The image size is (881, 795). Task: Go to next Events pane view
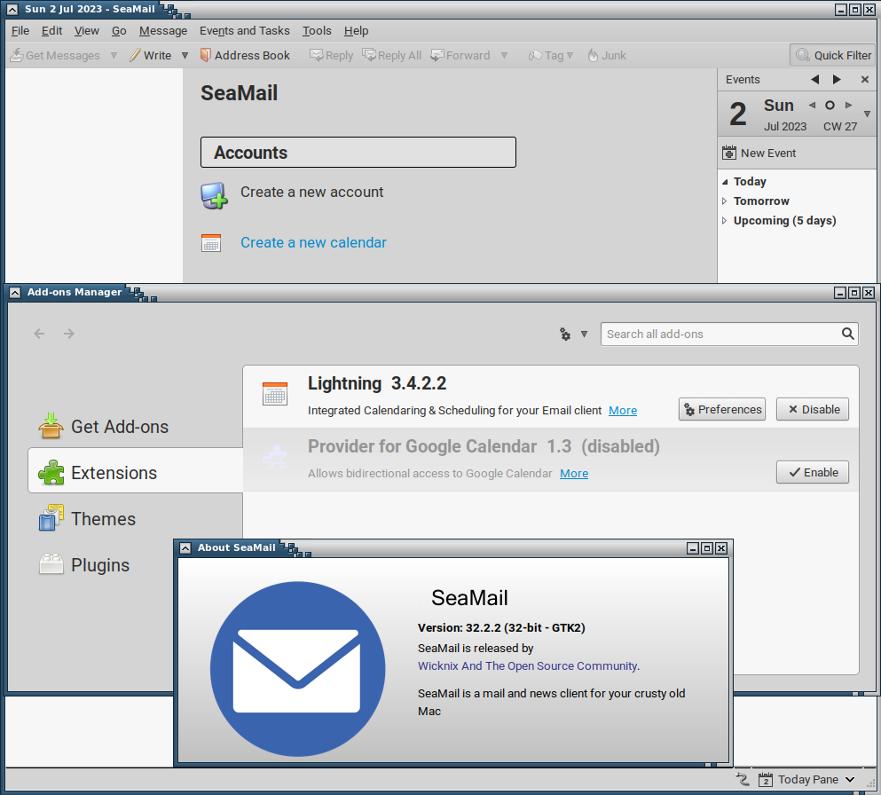(x=837, y=80)
